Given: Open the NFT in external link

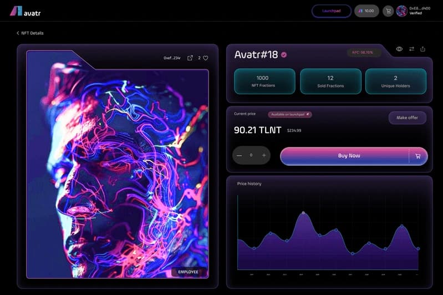Looking at the screenshot, I should click(x=190, y=58).
